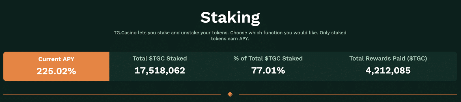Screen dimensions: 461x102
Task: Select the % of Total $TGC Staked label
Action: click(x=268, y=59)
